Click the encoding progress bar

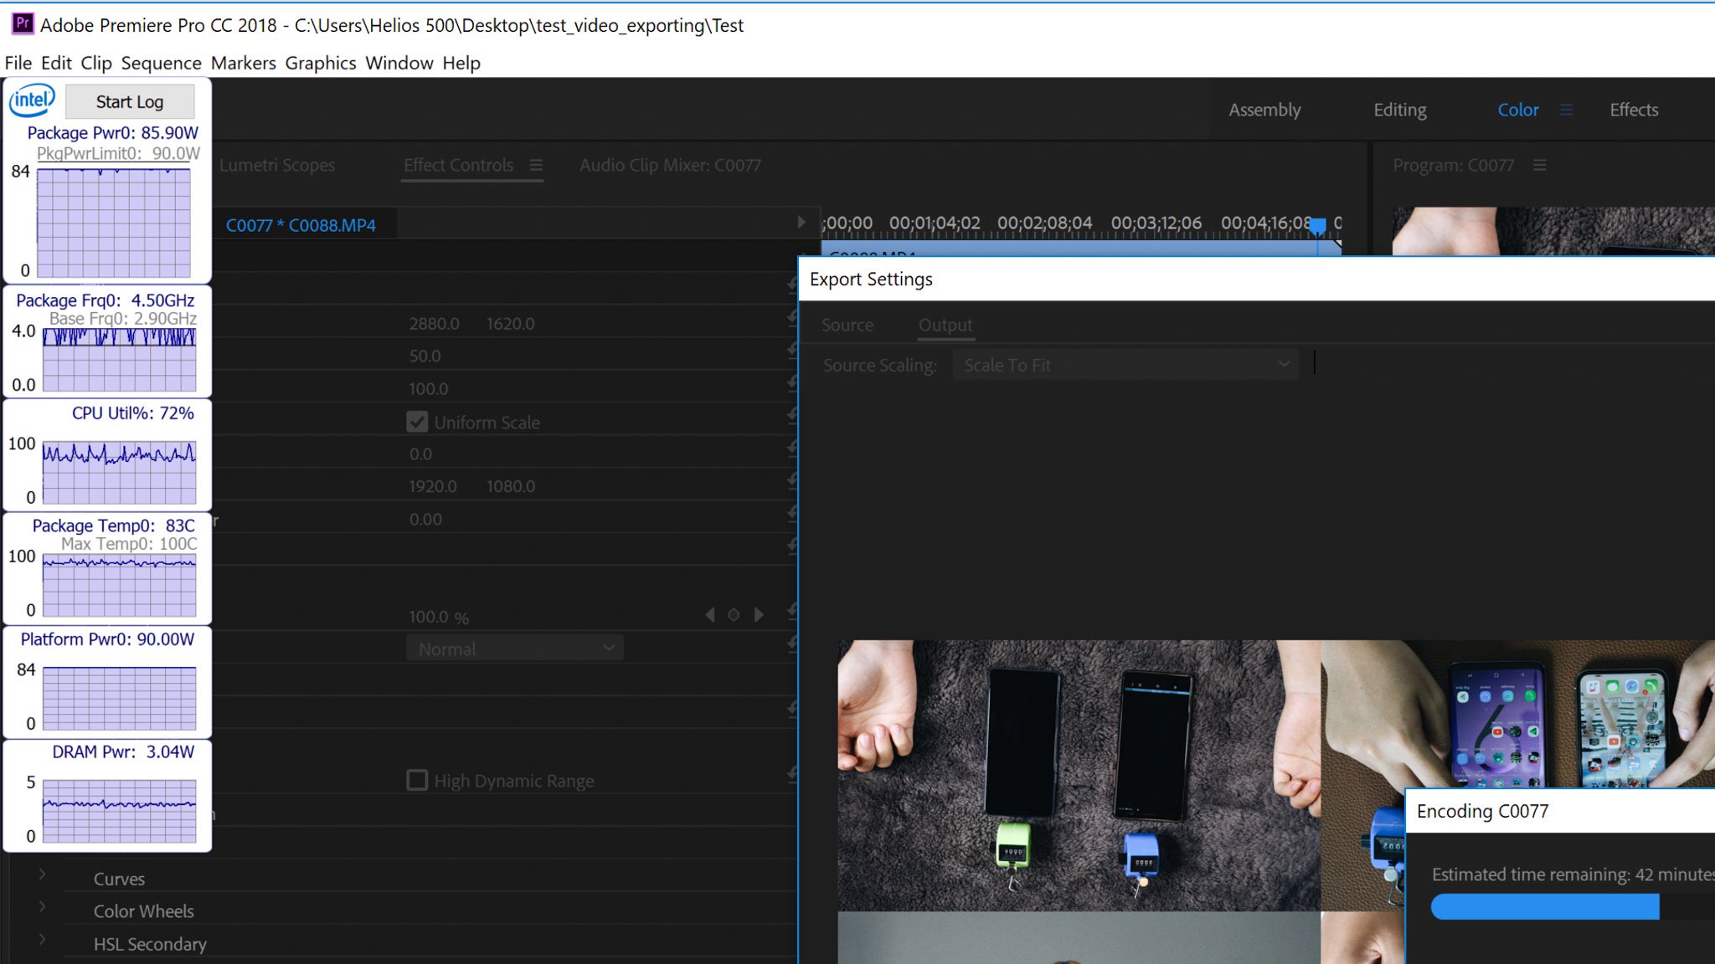click(x=1573, y=906)
